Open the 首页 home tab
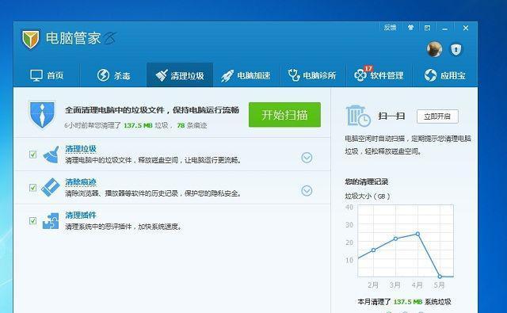The width and height of the screenshot is (507, 313). click(x=47, y=75)
